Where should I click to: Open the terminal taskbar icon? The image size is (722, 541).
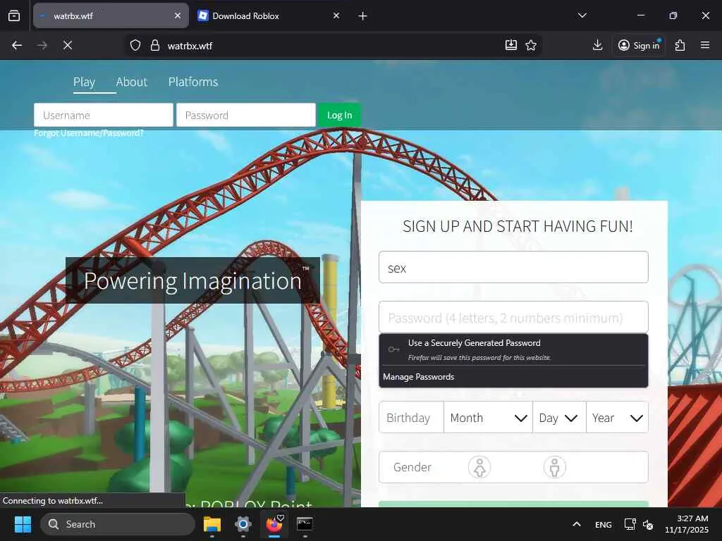pyautogui.click(x=305, y=524)
